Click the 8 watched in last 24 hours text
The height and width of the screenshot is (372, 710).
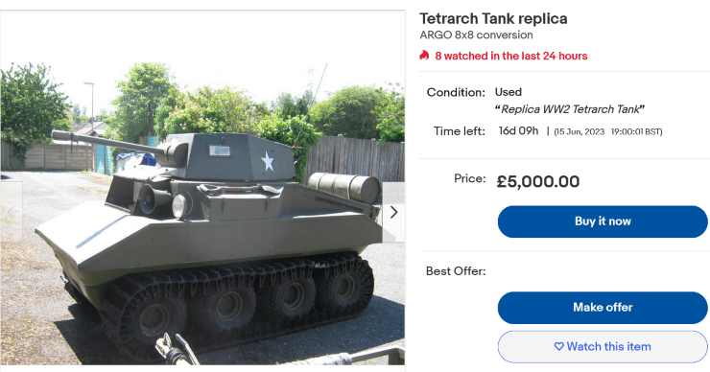[x=510, y=56]
